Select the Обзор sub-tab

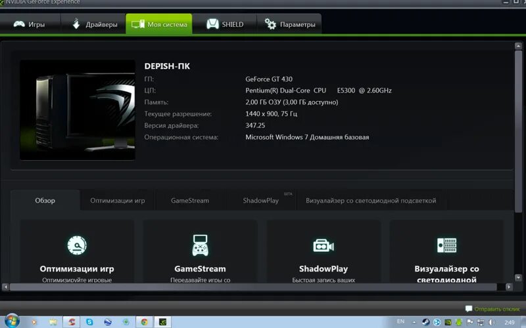coord(45,201)
